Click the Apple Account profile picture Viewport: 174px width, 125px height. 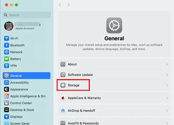(9, 26)
